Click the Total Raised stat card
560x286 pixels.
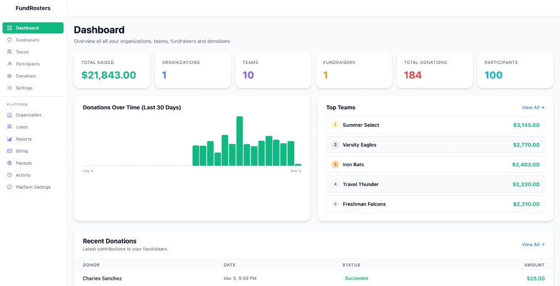pyautogui.click(x=112, y=71)
